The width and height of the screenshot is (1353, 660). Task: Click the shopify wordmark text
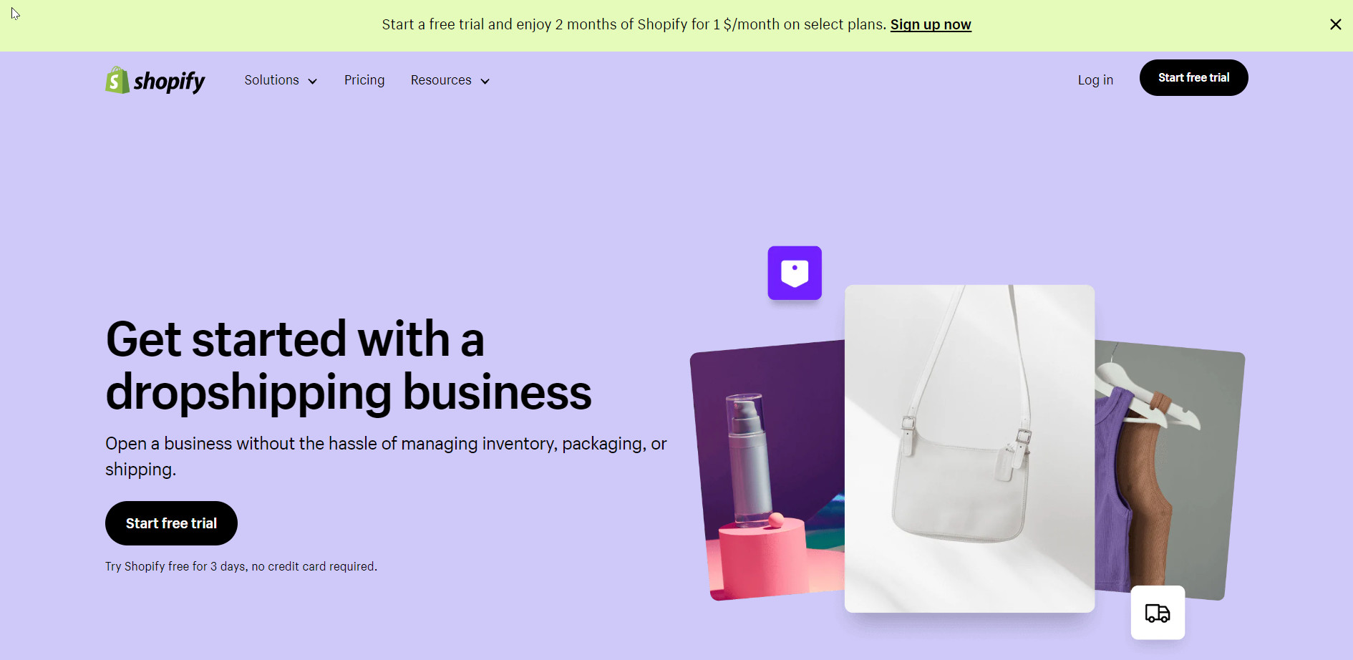pyautogui.click(x=169, y=82)
